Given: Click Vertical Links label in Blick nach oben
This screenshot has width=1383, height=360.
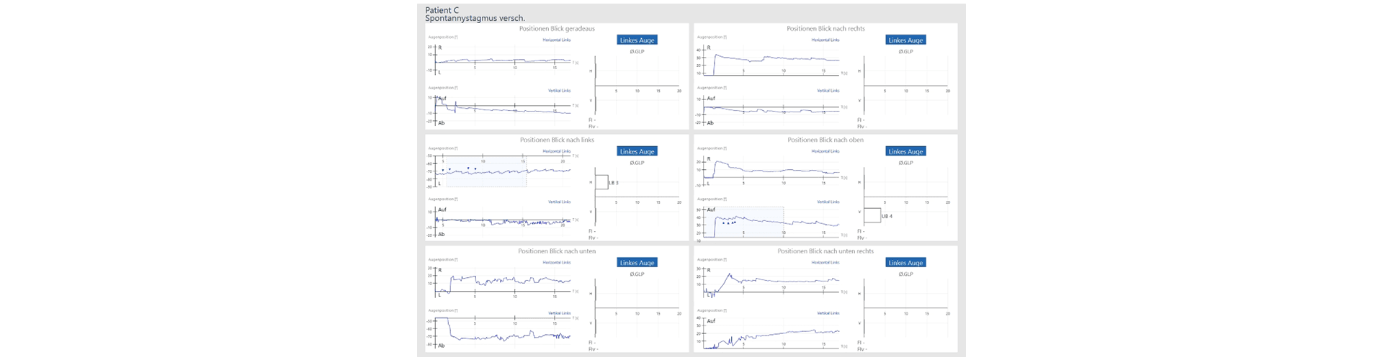Looking at the screenshot, I should [828, 202].
